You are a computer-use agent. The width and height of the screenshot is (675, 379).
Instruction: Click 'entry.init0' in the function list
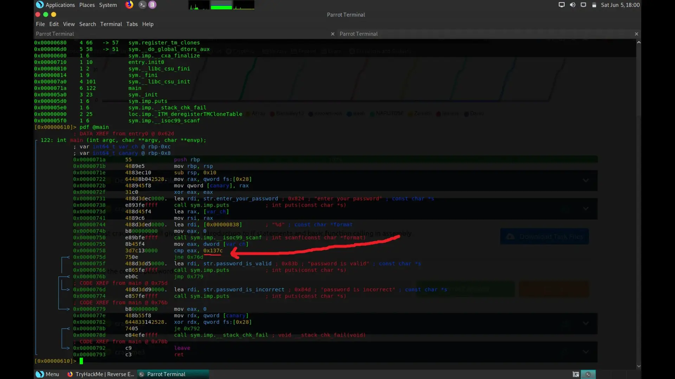146,62
